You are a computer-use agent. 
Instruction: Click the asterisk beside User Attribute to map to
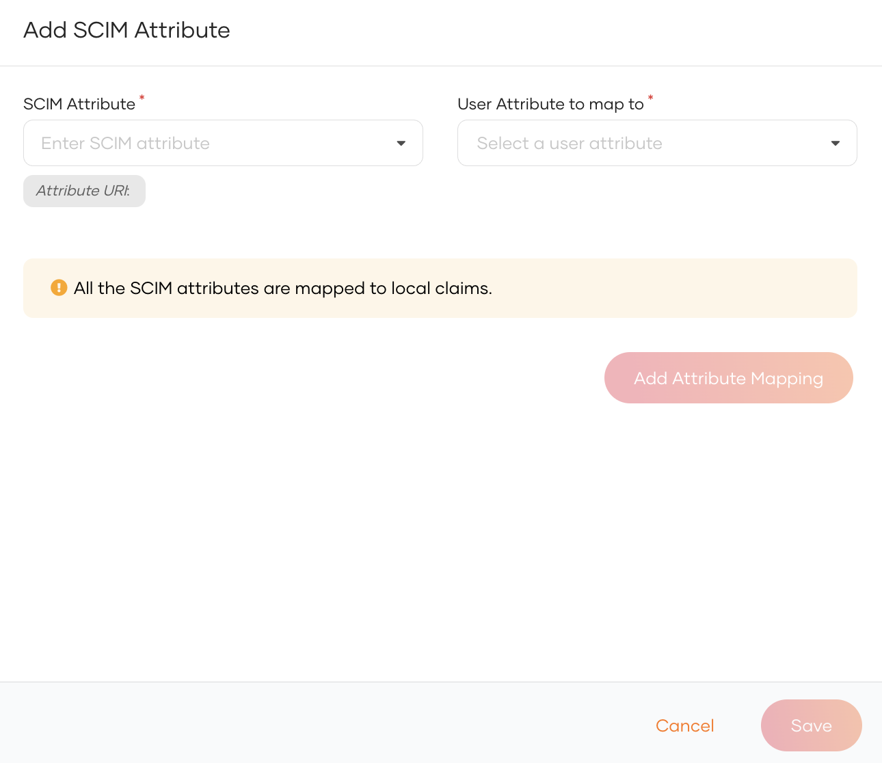650,98
